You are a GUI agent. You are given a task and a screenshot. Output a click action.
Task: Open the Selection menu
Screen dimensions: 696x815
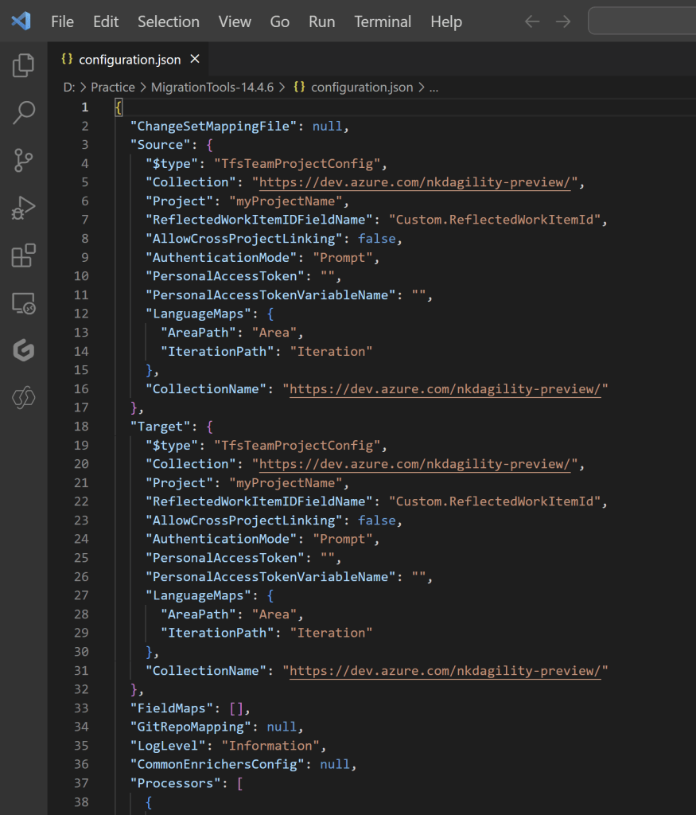168,21
